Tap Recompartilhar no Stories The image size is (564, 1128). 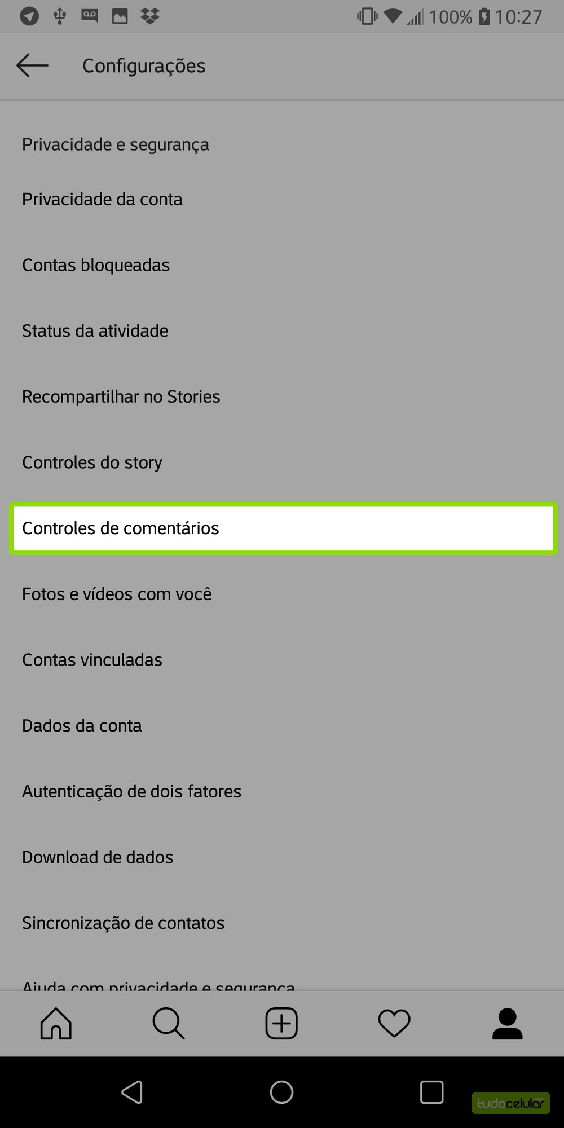pos(121,396)
